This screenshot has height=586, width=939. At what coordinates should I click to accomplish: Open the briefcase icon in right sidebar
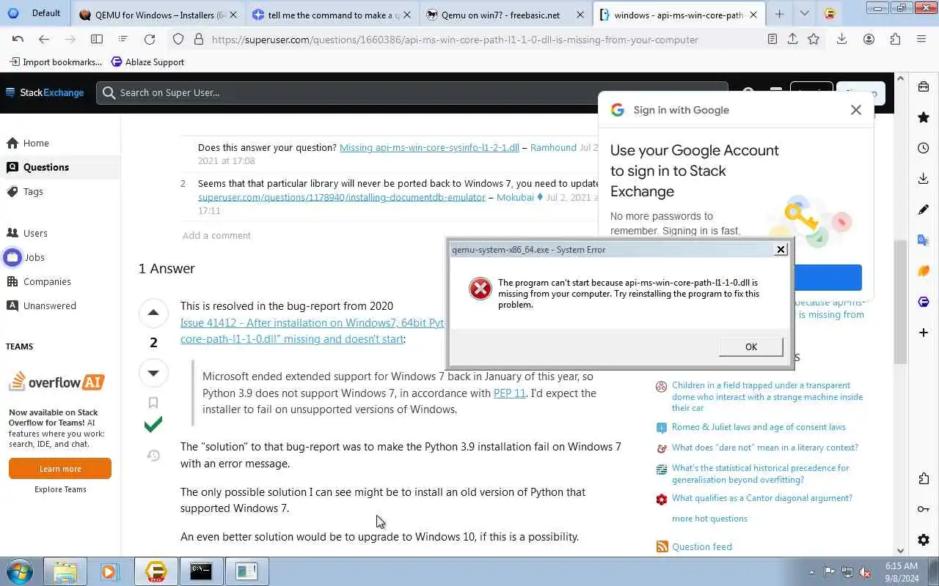click(924, 86)
